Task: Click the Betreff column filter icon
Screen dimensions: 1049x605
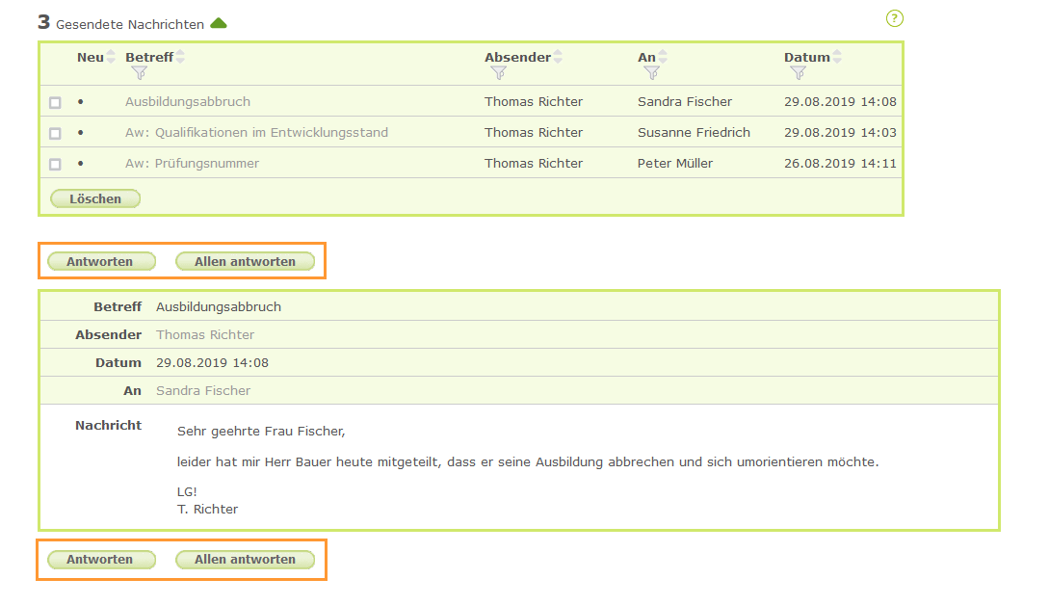Action: pos(139,72)
